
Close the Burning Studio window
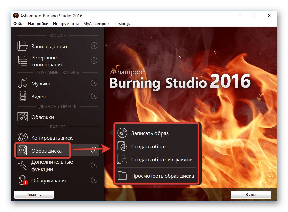pyautogui.click(x=269, y=16)
